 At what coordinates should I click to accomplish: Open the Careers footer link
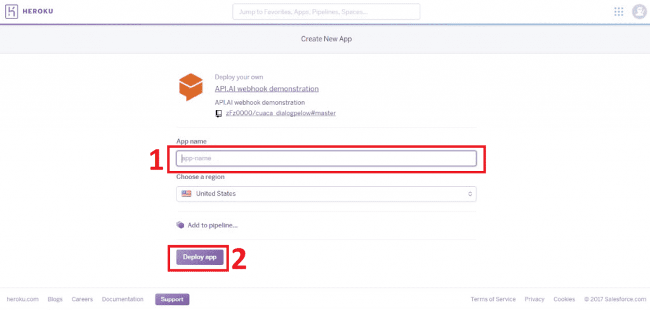point(83,299)
